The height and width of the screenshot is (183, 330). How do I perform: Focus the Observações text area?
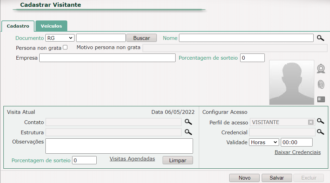119,146
